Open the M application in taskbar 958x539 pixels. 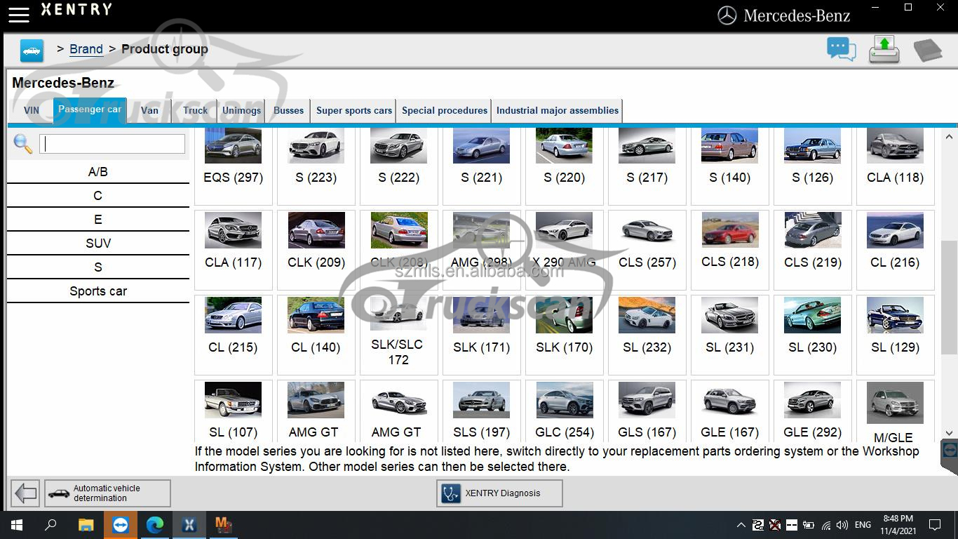pyautogui.click(x=224, y=525)
